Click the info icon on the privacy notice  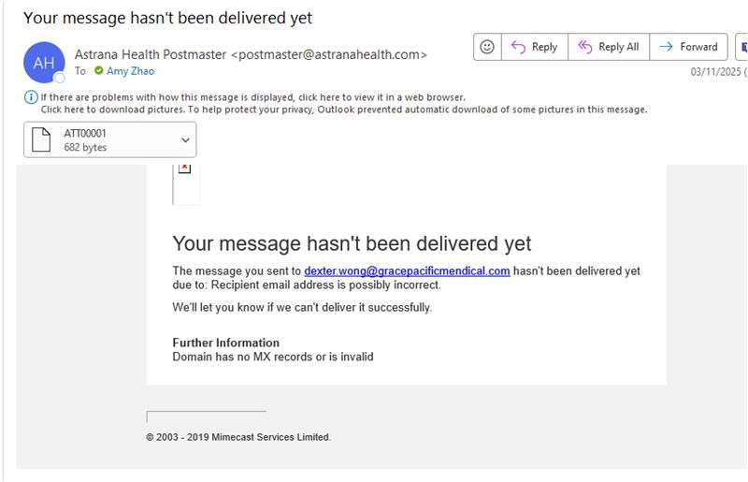point(31,97)
